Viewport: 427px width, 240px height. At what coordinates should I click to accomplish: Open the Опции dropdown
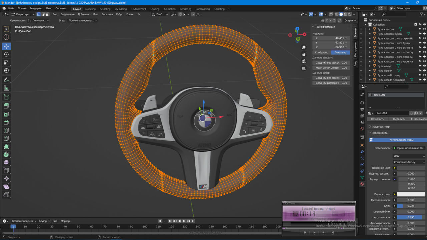350,20
